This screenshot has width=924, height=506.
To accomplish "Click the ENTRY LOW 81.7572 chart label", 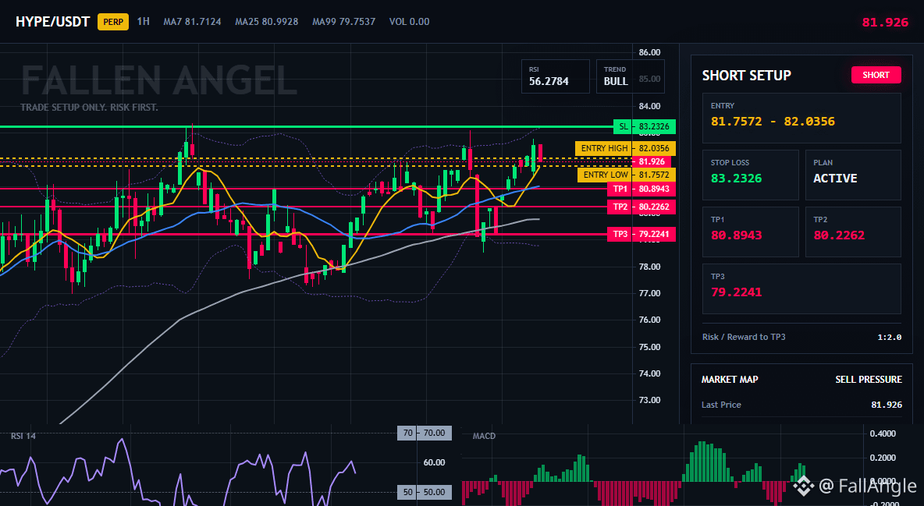I will pos(627,175).
